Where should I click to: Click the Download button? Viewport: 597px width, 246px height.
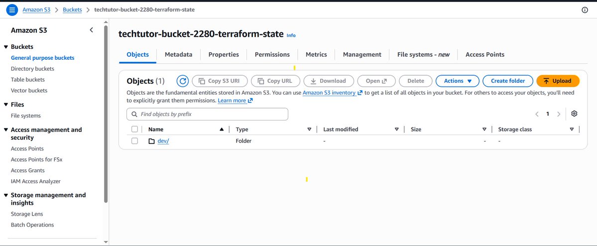[329, 81]
